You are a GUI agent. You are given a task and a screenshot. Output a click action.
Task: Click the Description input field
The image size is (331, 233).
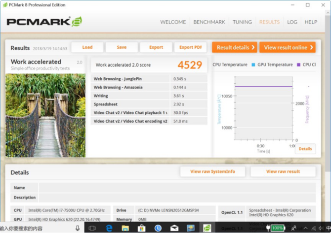pos(177,198)
